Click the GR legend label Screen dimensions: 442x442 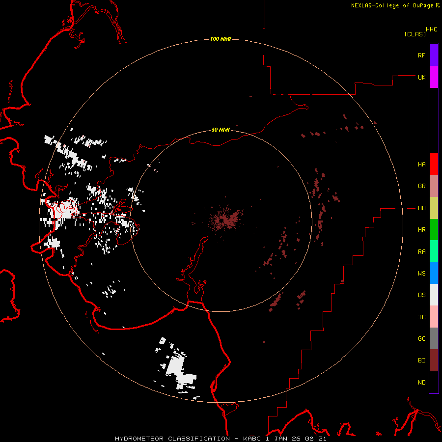pos(421,186)
